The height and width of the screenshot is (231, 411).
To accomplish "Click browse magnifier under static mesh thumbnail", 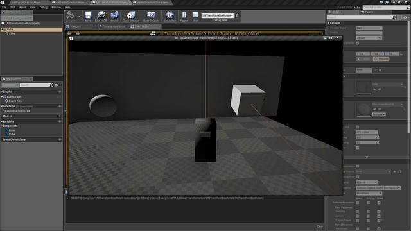I will [380, 89].
